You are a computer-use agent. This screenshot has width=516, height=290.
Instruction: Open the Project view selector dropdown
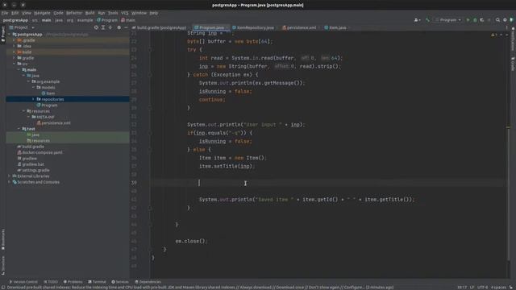coord(22,27)
